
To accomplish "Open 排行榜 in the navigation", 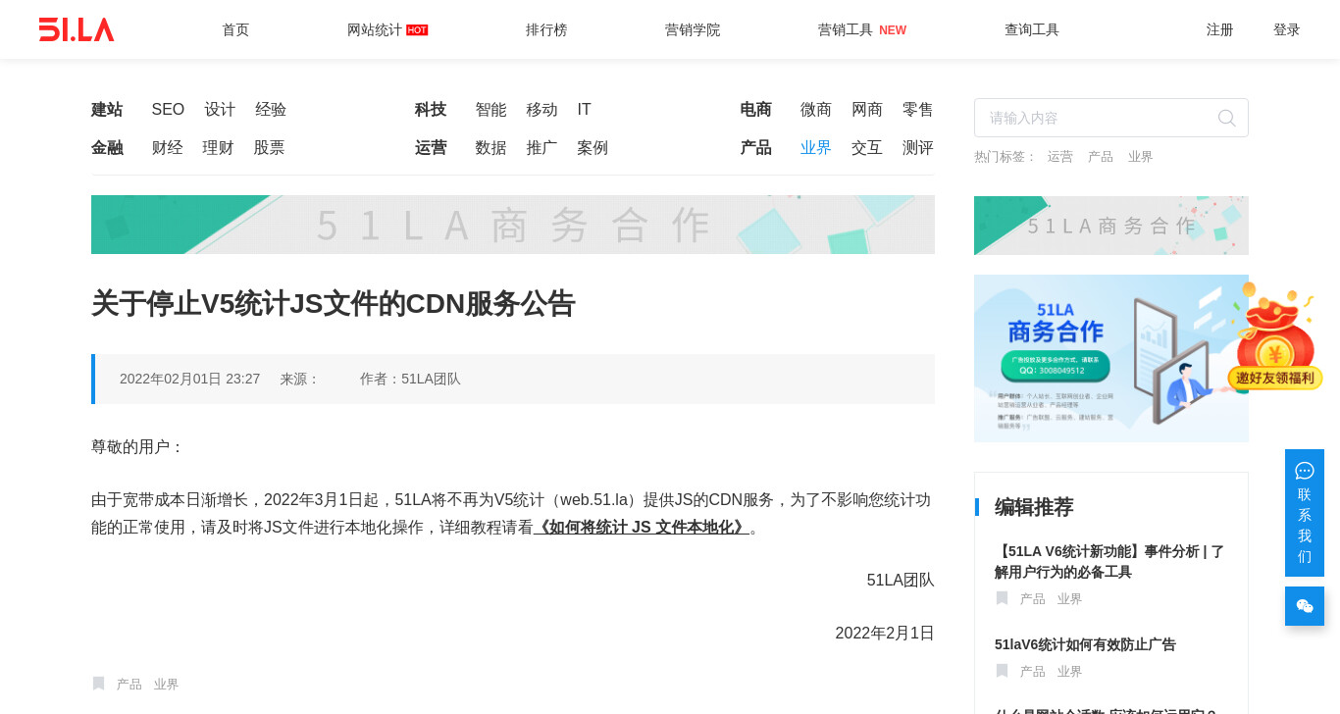I will coord(546,29).
